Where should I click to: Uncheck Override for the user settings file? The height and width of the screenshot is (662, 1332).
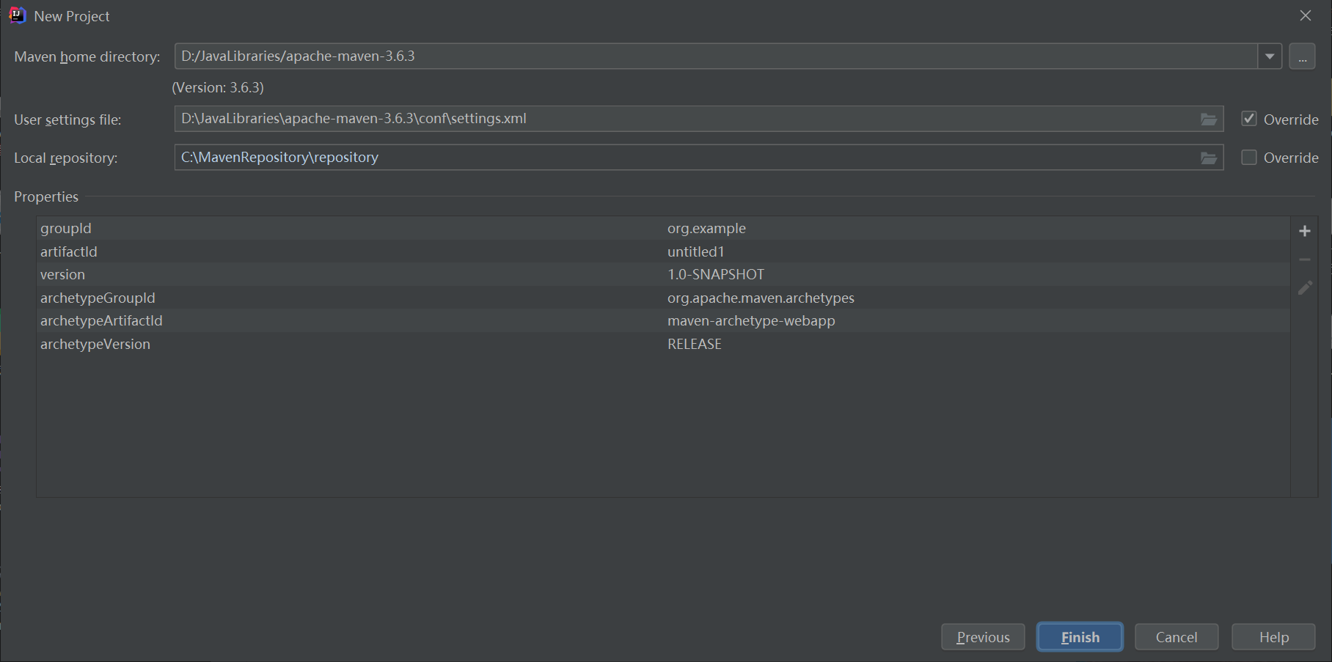coord(1248,118)
